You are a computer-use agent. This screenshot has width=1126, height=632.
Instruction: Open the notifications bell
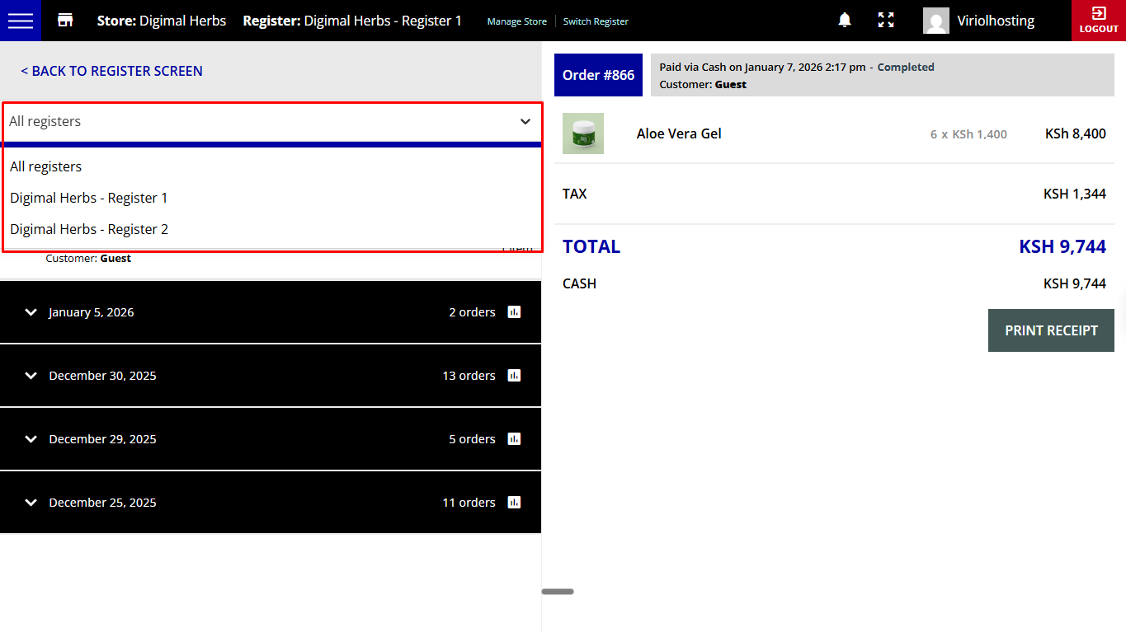coord(845,21)
